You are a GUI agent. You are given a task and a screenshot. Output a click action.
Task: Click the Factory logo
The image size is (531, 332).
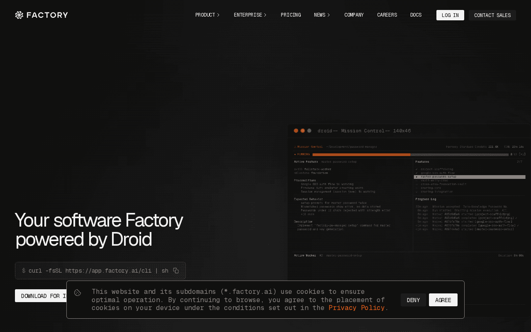coord(41,15)
